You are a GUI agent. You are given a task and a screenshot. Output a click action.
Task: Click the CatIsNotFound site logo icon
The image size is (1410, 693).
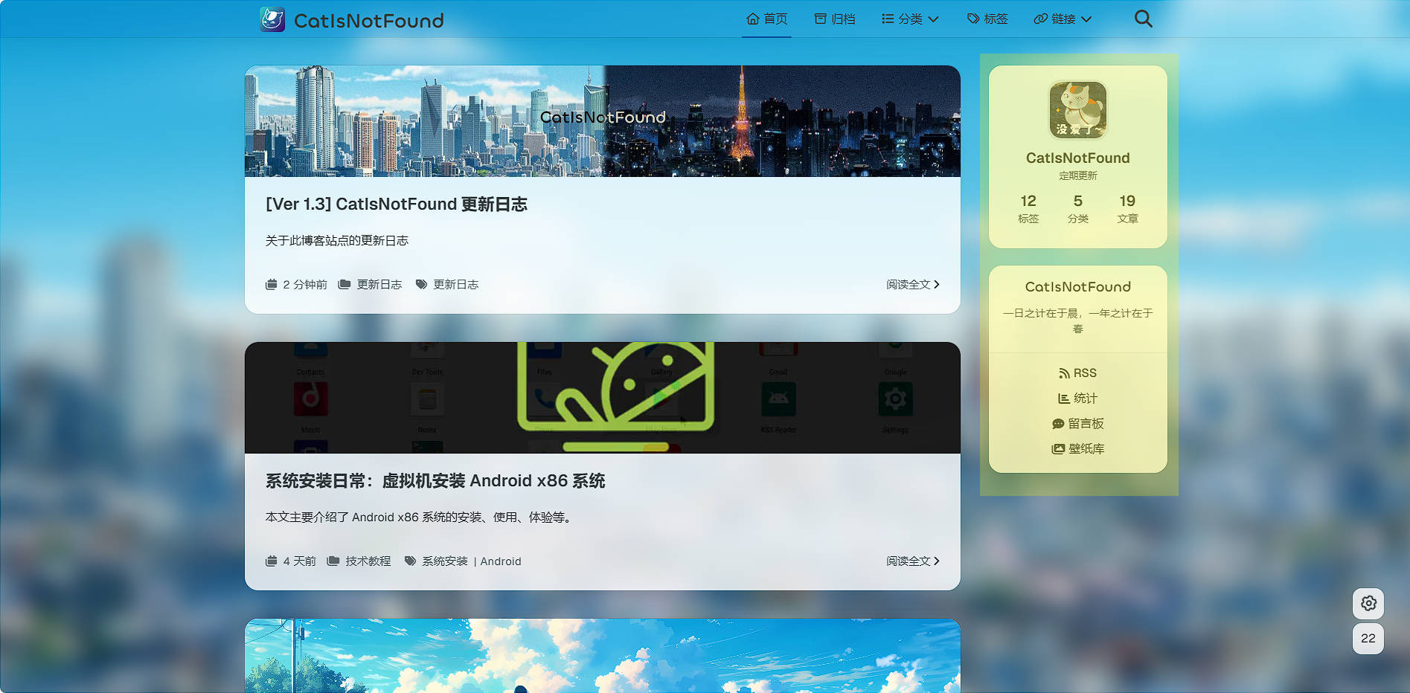272,19
